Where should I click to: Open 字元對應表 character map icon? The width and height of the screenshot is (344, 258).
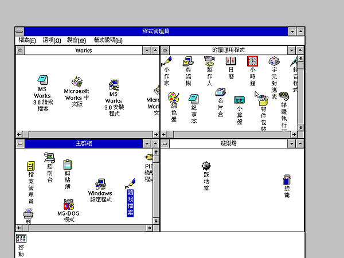pyautogui.click(x=274, y=61)
